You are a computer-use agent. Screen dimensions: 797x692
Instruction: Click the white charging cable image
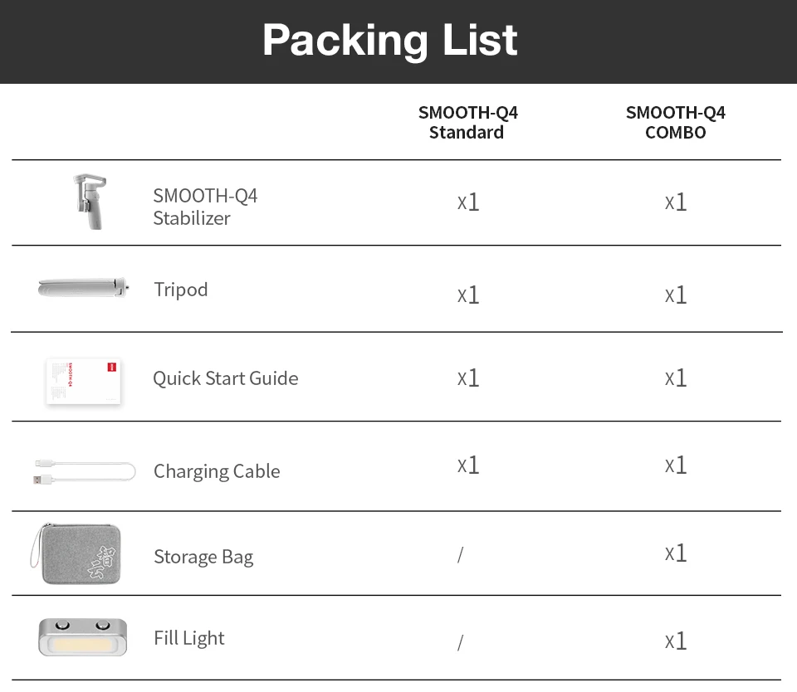(84, 472)
